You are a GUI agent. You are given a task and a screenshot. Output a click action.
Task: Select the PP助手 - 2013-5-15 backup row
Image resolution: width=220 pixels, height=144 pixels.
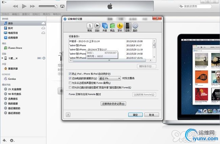(x=111, y=41)
